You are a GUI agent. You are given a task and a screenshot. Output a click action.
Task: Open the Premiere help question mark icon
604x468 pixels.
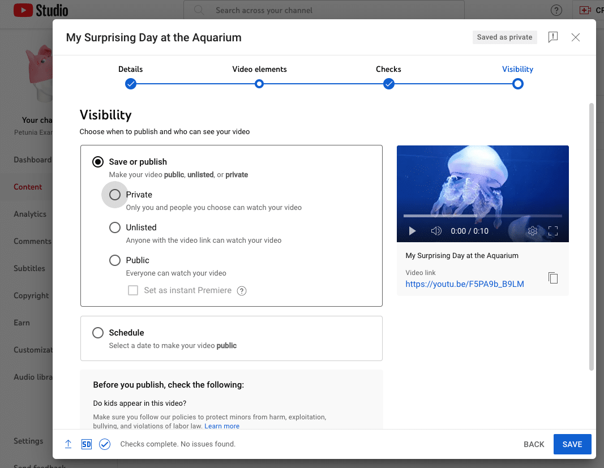pyautogui.click(x=241, y=290)
